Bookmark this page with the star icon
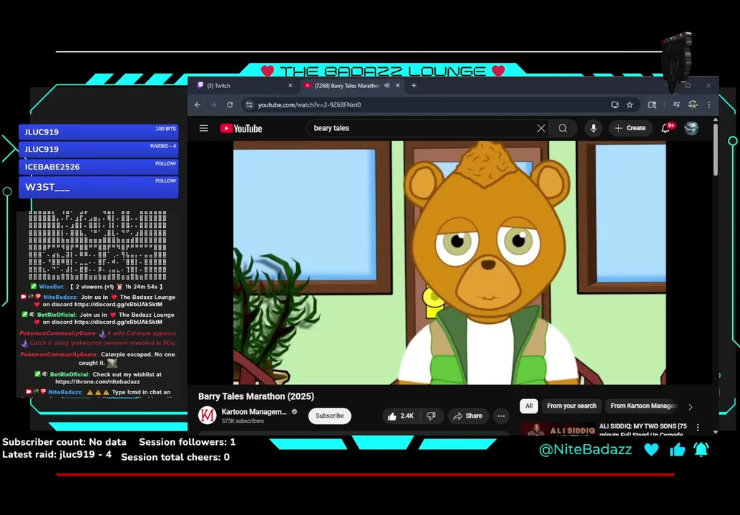The image size is (740, 515). pos(630,104)
